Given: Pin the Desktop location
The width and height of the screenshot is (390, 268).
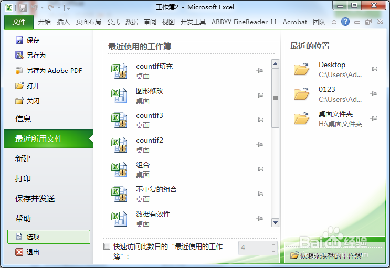Looking at the screenshot, I should tap(374, 69).
